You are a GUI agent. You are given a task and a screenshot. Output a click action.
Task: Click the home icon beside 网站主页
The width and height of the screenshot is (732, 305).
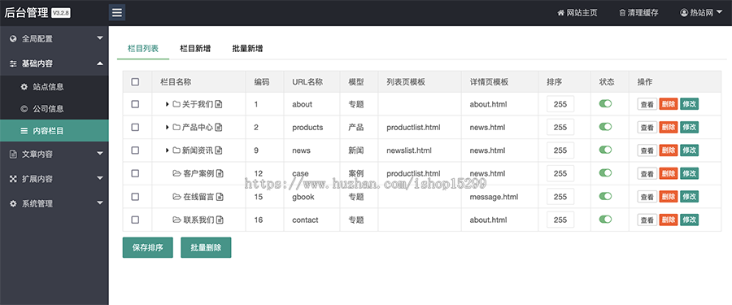pyautogui.click(x=561, y=13)
